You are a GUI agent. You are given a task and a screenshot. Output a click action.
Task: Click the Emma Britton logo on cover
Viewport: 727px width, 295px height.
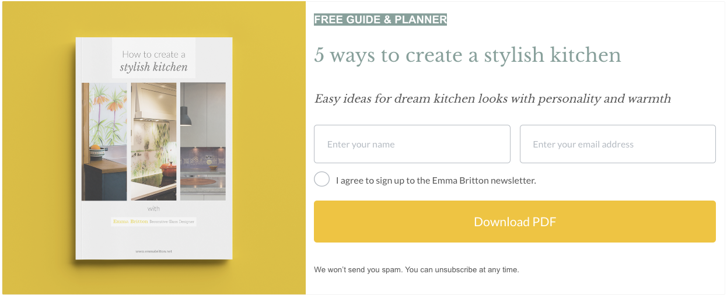tap(131, 222)
